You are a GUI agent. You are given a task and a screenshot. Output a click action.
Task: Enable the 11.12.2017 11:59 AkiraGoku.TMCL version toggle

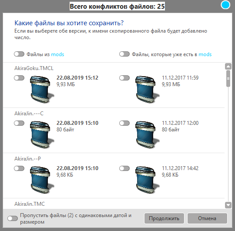[124, 78]
